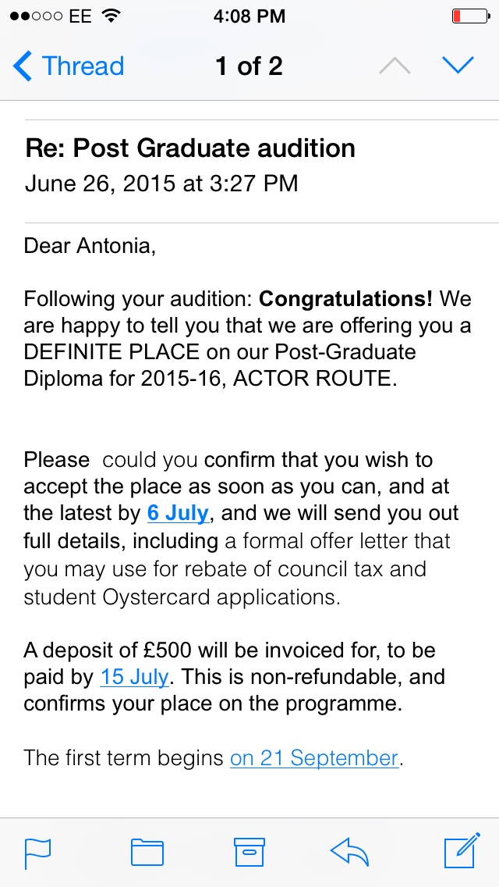Image resolution: width=499 pixels, height=887 pixels.
Task: Tap the Wi-Fi status icon
Action: pos(112,16)
